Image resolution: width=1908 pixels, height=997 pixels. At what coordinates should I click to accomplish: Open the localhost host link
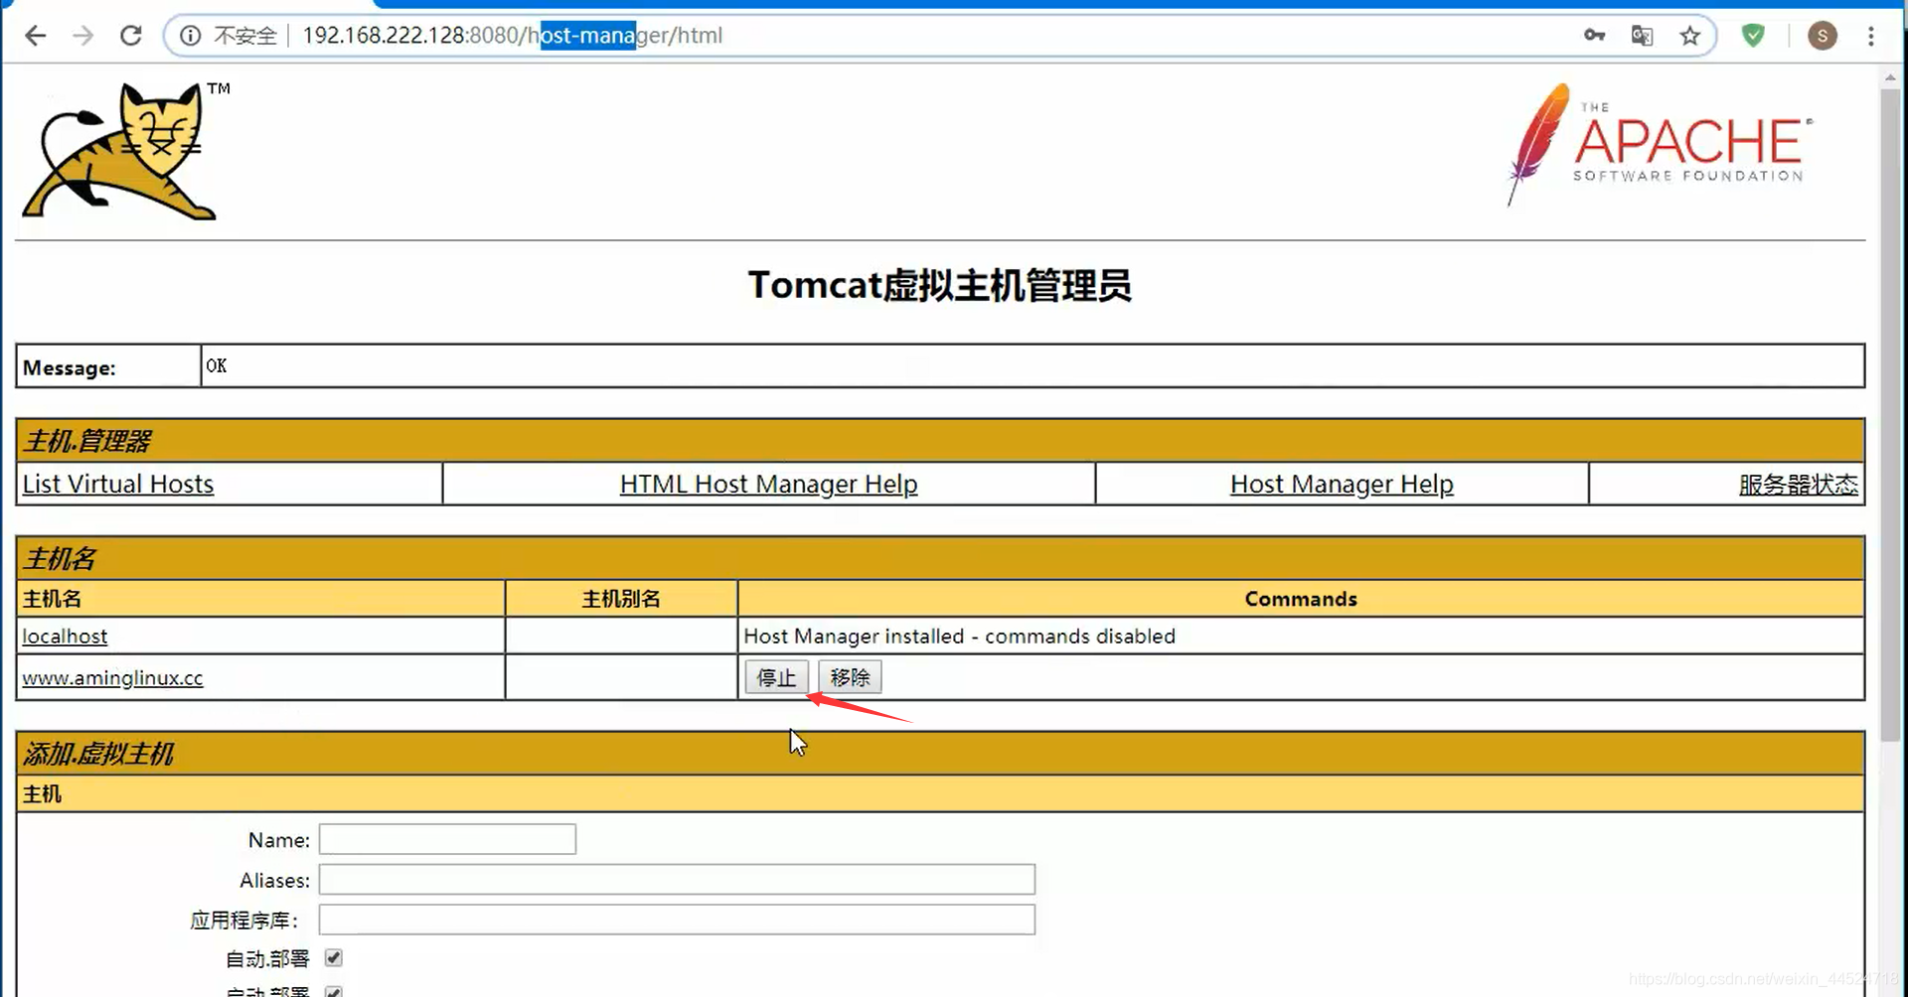(65, 636)
